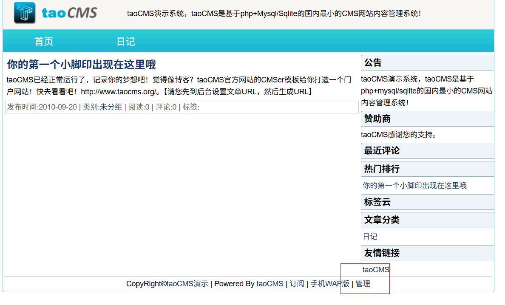Screen dimensions: 505x305
Task: Visit the taoCMS link under 友情链接
Action: pos(376,270)
